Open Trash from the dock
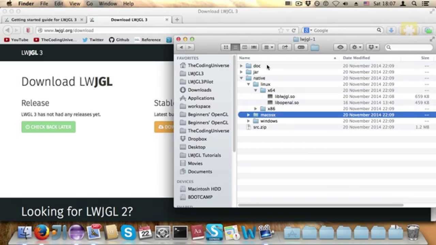This screenshot has width=436, height=245. (413, 232)
